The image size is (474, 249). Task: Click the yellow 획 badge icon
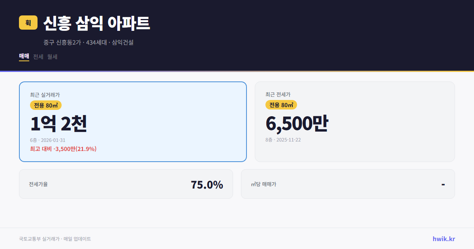click(26, 23)
